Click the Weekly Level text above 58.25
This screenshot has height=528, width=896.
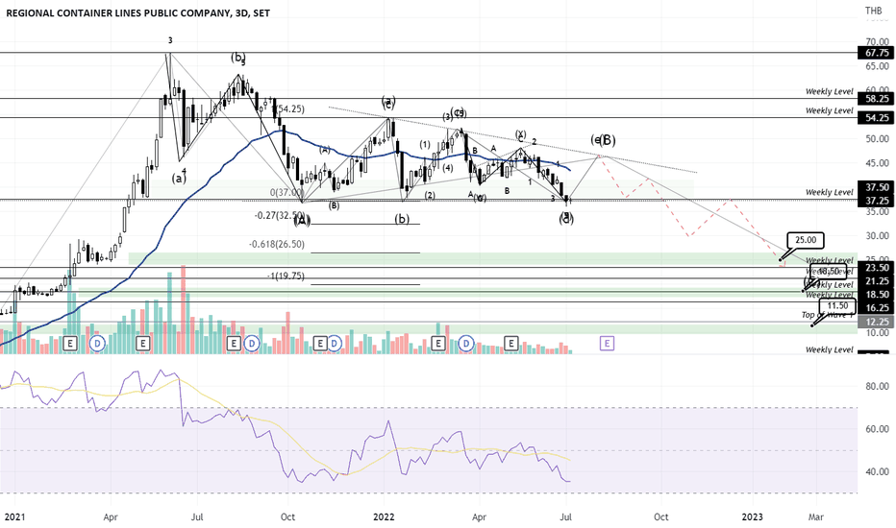click(x=829, y=91)
